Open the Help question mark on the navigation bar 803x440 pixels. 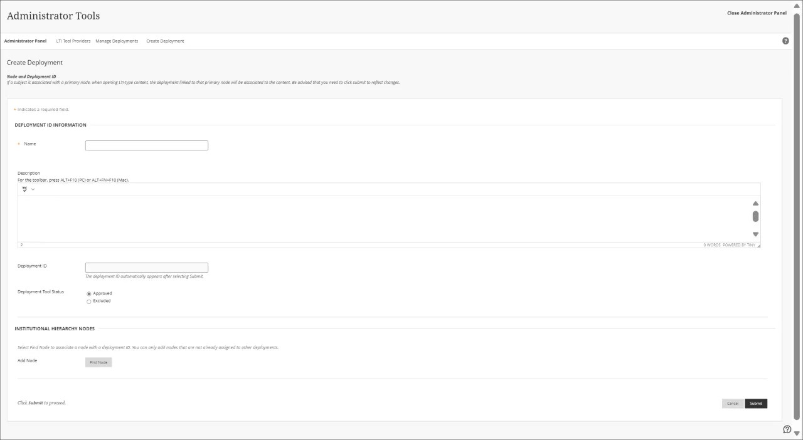tap(785, 41)
